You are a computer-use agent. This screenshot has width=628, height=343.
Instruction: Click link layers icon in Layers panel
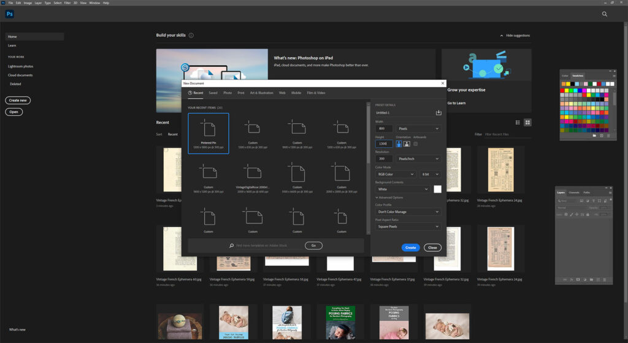point(565,280)
